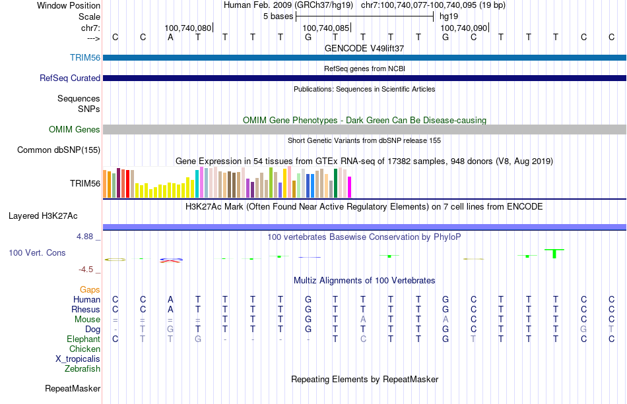Click the blue TRIM56 GENCODE gene label
Viewport: 627px width, 404px height.
tap(84, 57)
